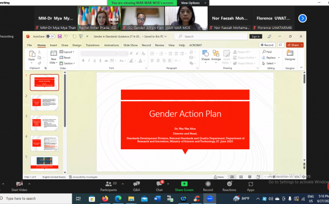Open Word from the taskbar
This screenshot has height=204, width=329.
click(157, 199)
